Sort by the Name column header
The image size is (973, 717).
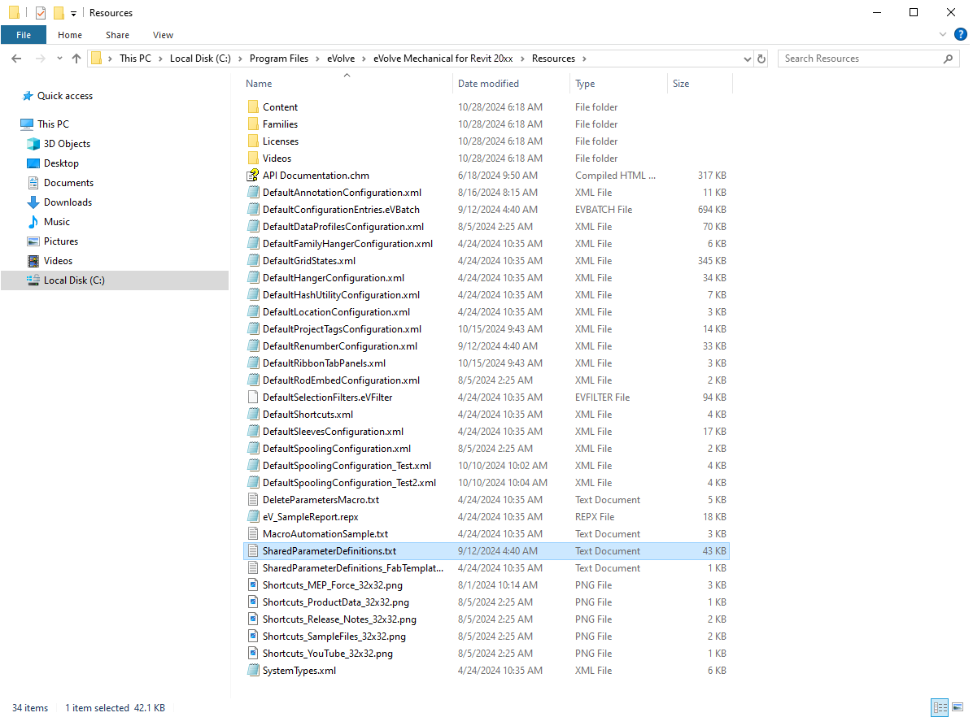(x=258, y=84)
